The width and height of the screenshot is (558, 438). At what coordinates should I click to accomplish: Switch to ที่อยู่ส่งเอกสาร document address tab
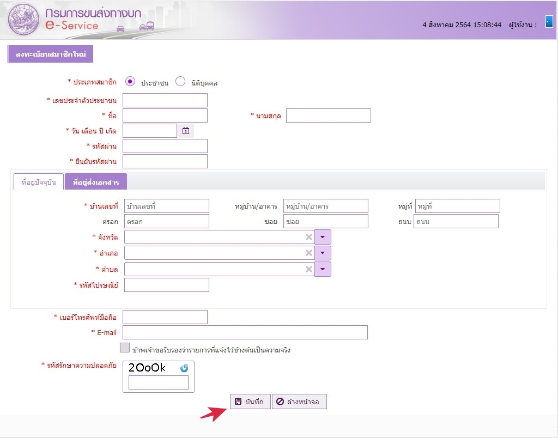pyautogui.click(x=96, y=182)
